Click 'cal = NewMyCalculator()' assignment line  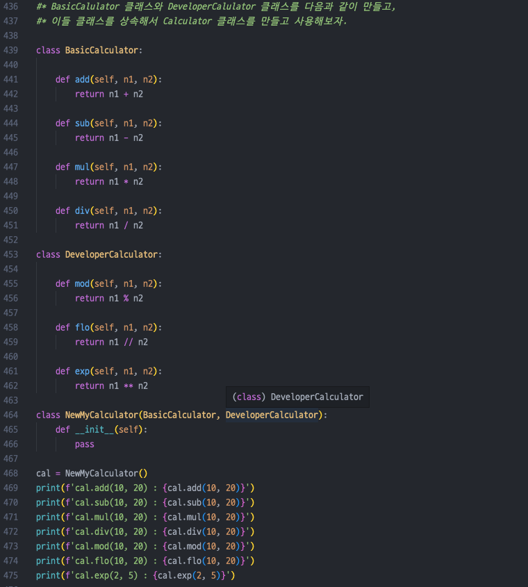coord(92,474)
